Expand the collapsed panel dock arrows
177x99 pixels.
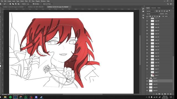[144, 6]
